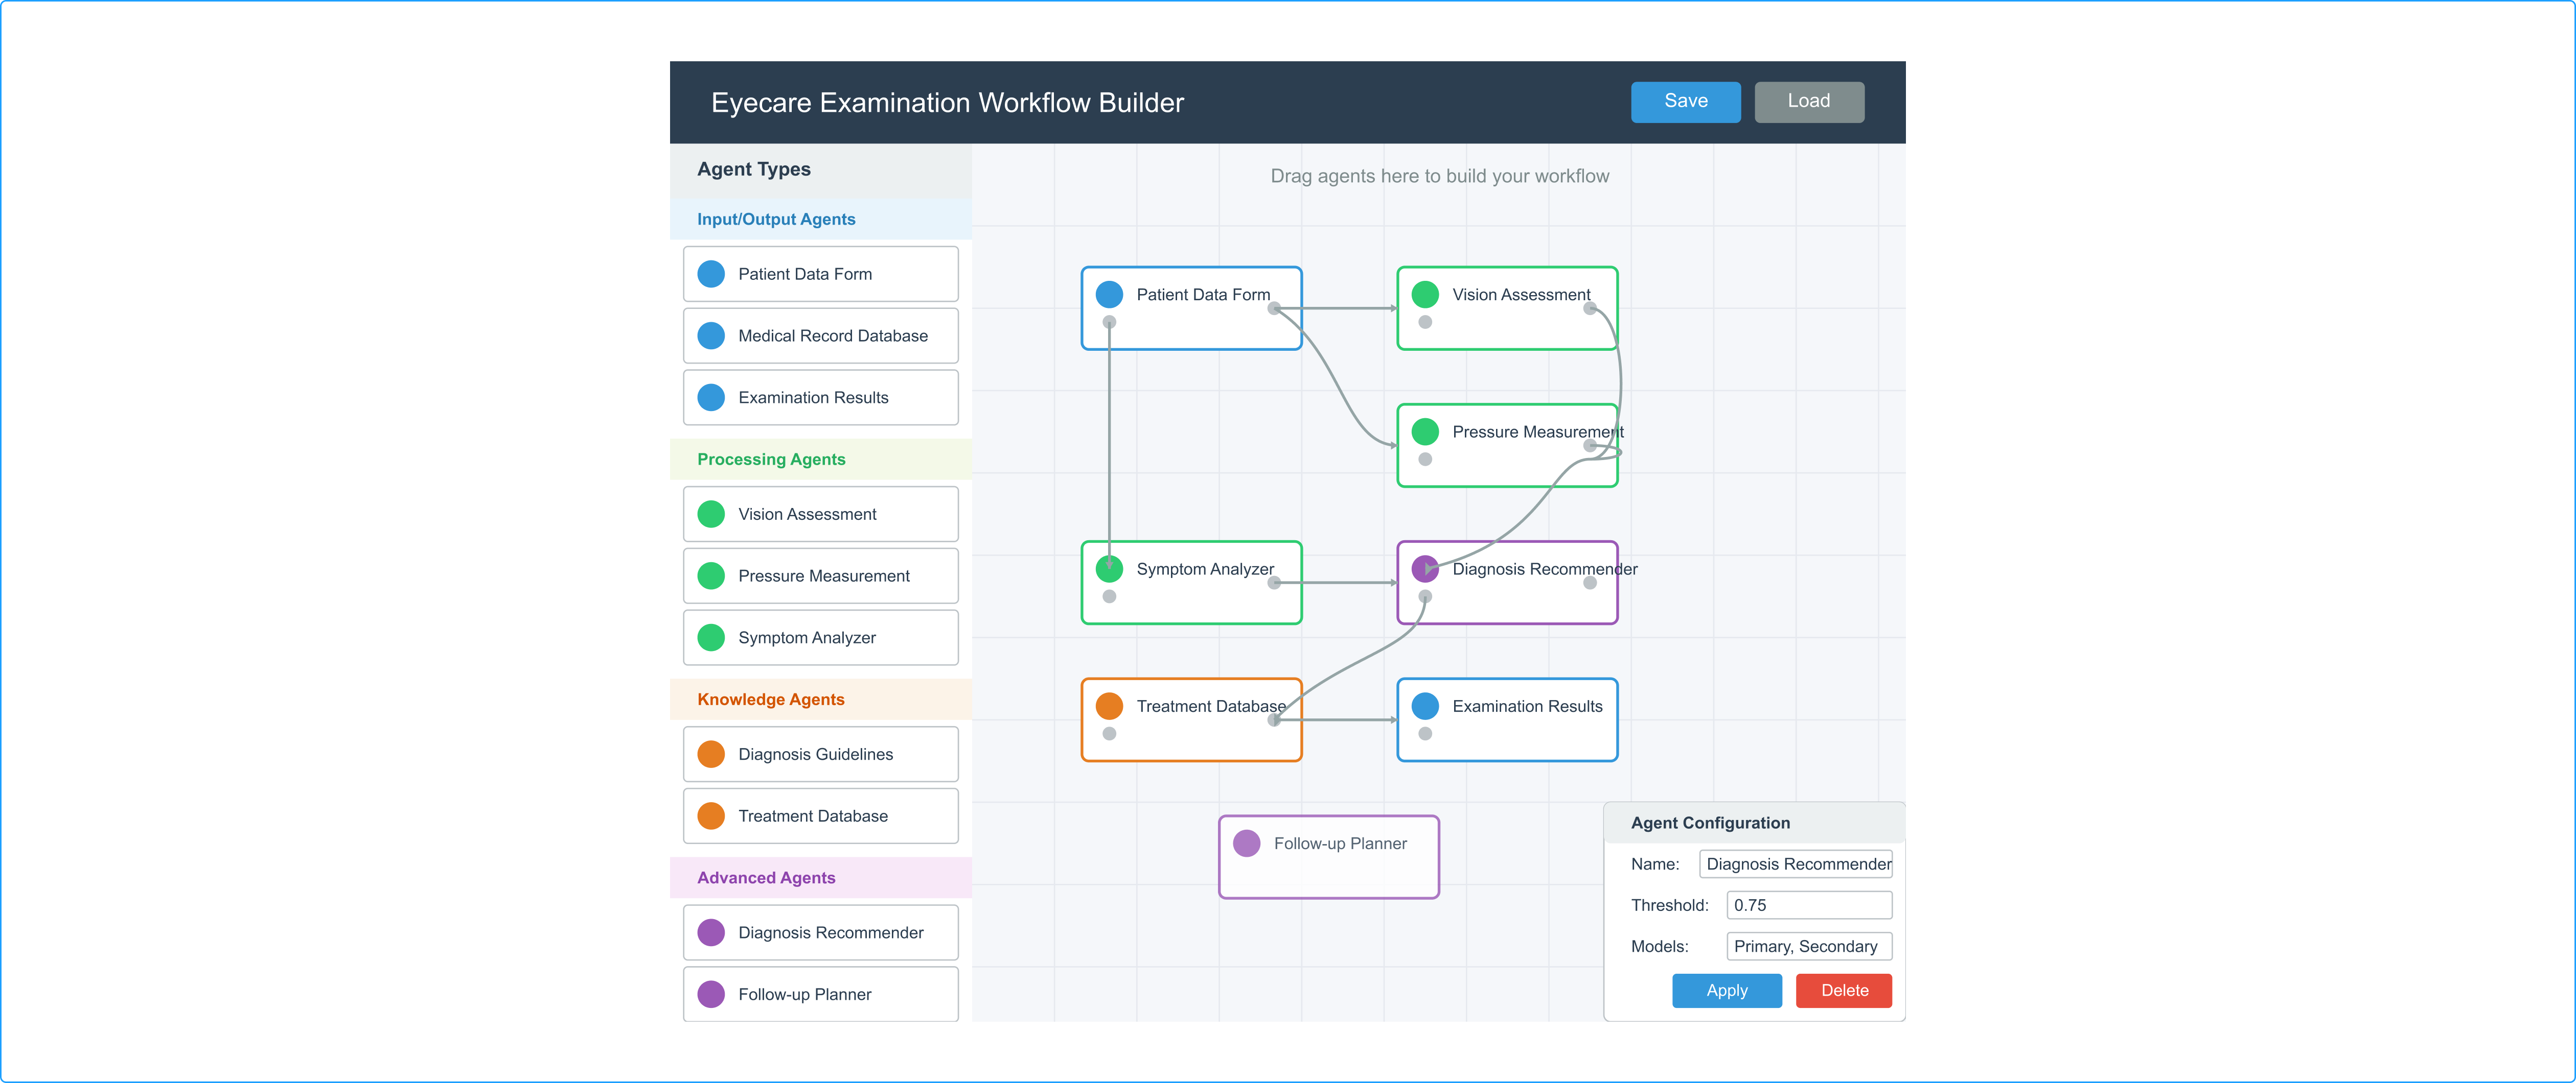Click orange icon on Treatment Database canvas node
The image size is (2576, 1083).
click(1109, 706)
